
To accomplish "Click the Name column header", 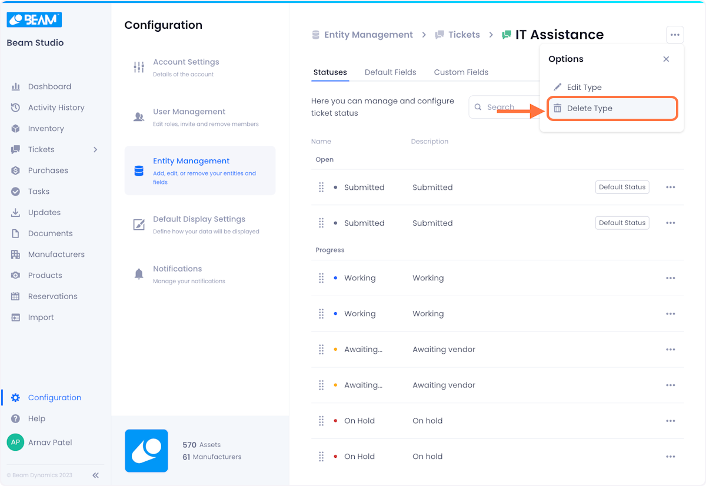I will tap(321, 142).
